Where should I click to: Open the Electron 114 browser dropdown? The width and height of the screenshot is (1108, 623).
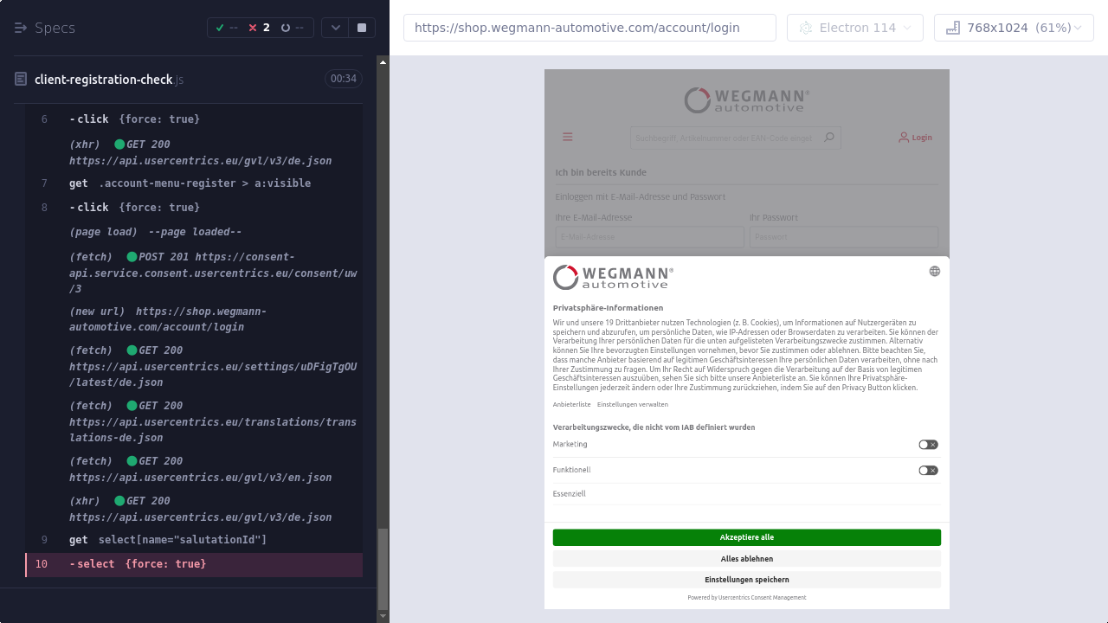[x=854, y=28]
